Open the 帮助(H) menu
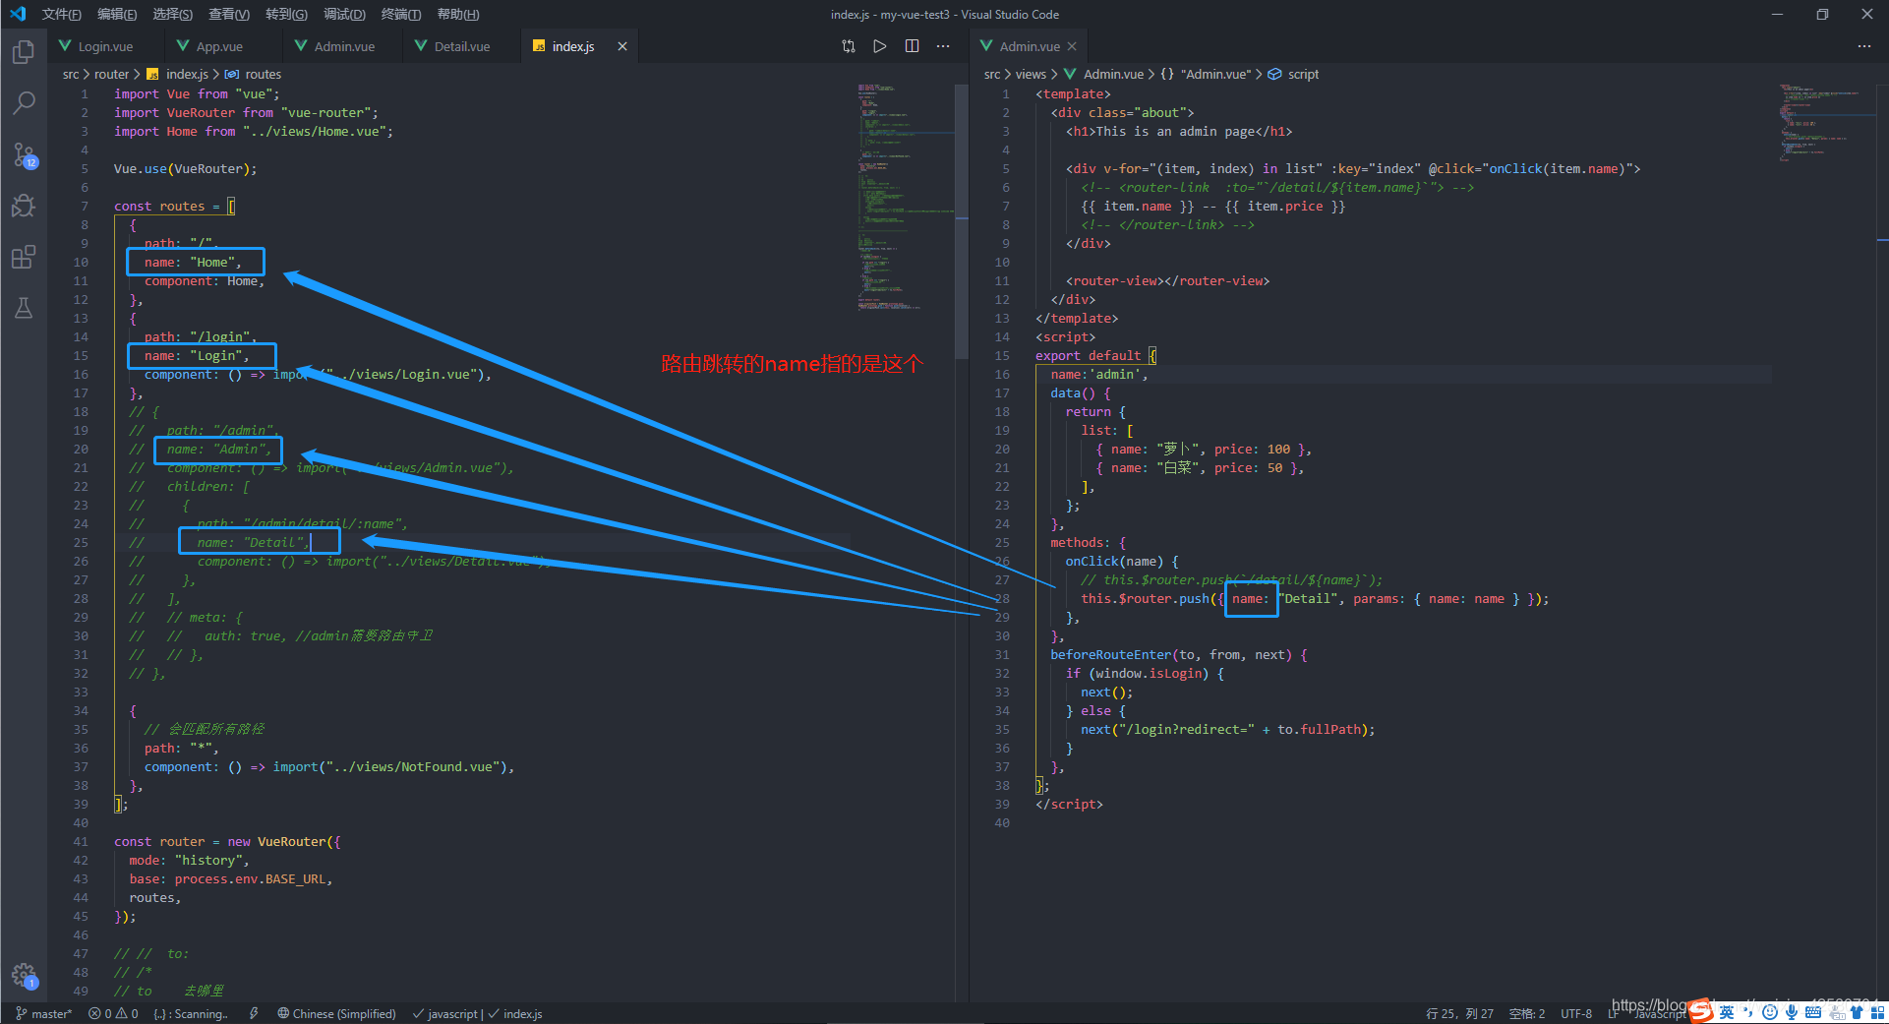This screenshot has width=1889, height=1024. tap(458, 14)
